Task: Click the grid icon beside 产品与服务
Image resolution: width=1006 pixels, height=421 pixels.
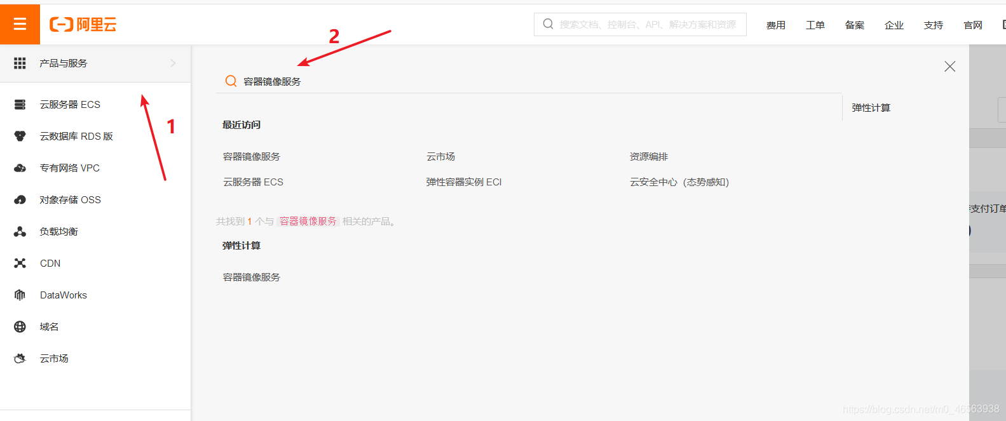Action: [x=20, y=63]
